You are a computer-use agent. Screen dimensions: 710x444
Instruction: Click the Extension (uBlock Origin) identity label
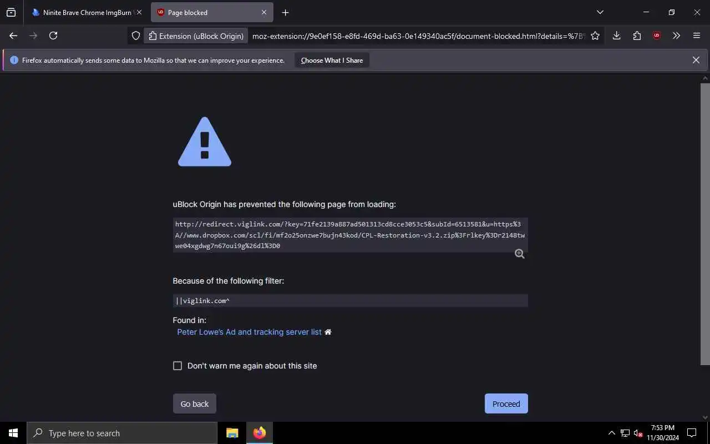click(196, 36)
